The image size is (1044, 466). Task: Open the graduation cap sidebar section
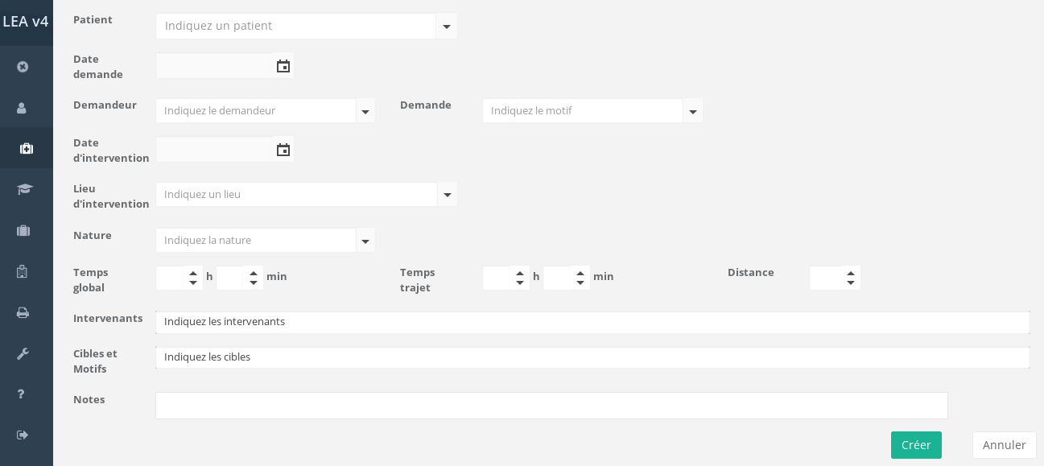point(25,190)
